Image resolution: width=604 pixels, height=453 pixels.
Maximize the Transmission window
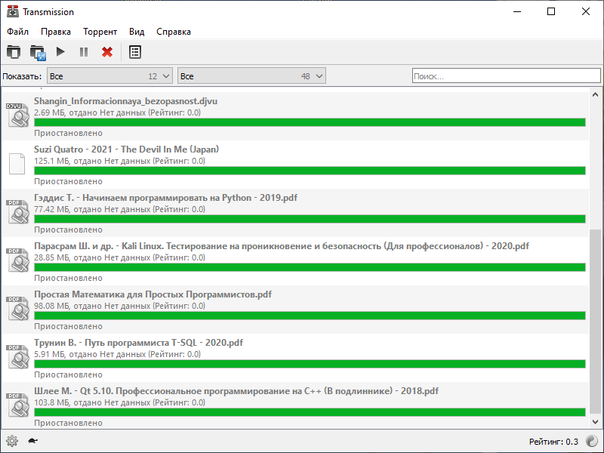pos(551,11)
